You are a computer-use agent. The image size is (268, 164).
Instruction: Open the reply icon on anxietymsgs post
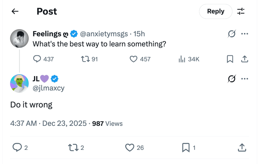pos(37,59)
